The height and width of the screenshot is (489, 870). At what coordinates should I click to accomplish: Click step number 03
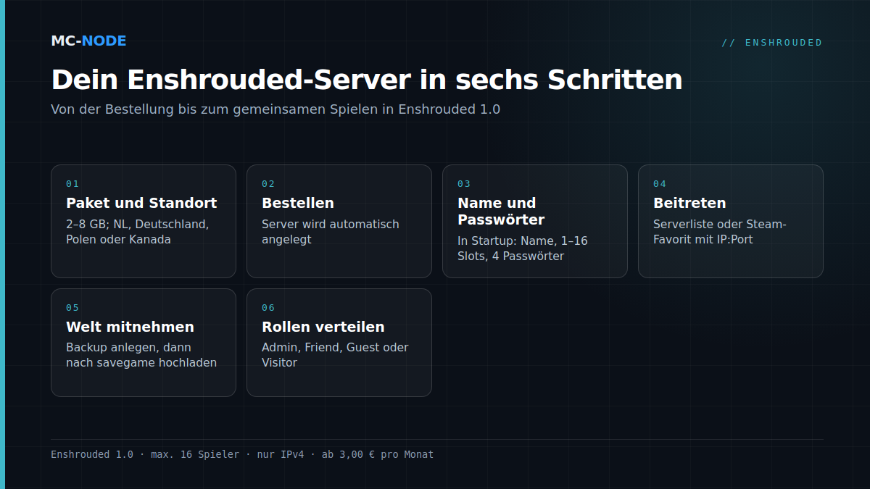[x=464, y=184]
